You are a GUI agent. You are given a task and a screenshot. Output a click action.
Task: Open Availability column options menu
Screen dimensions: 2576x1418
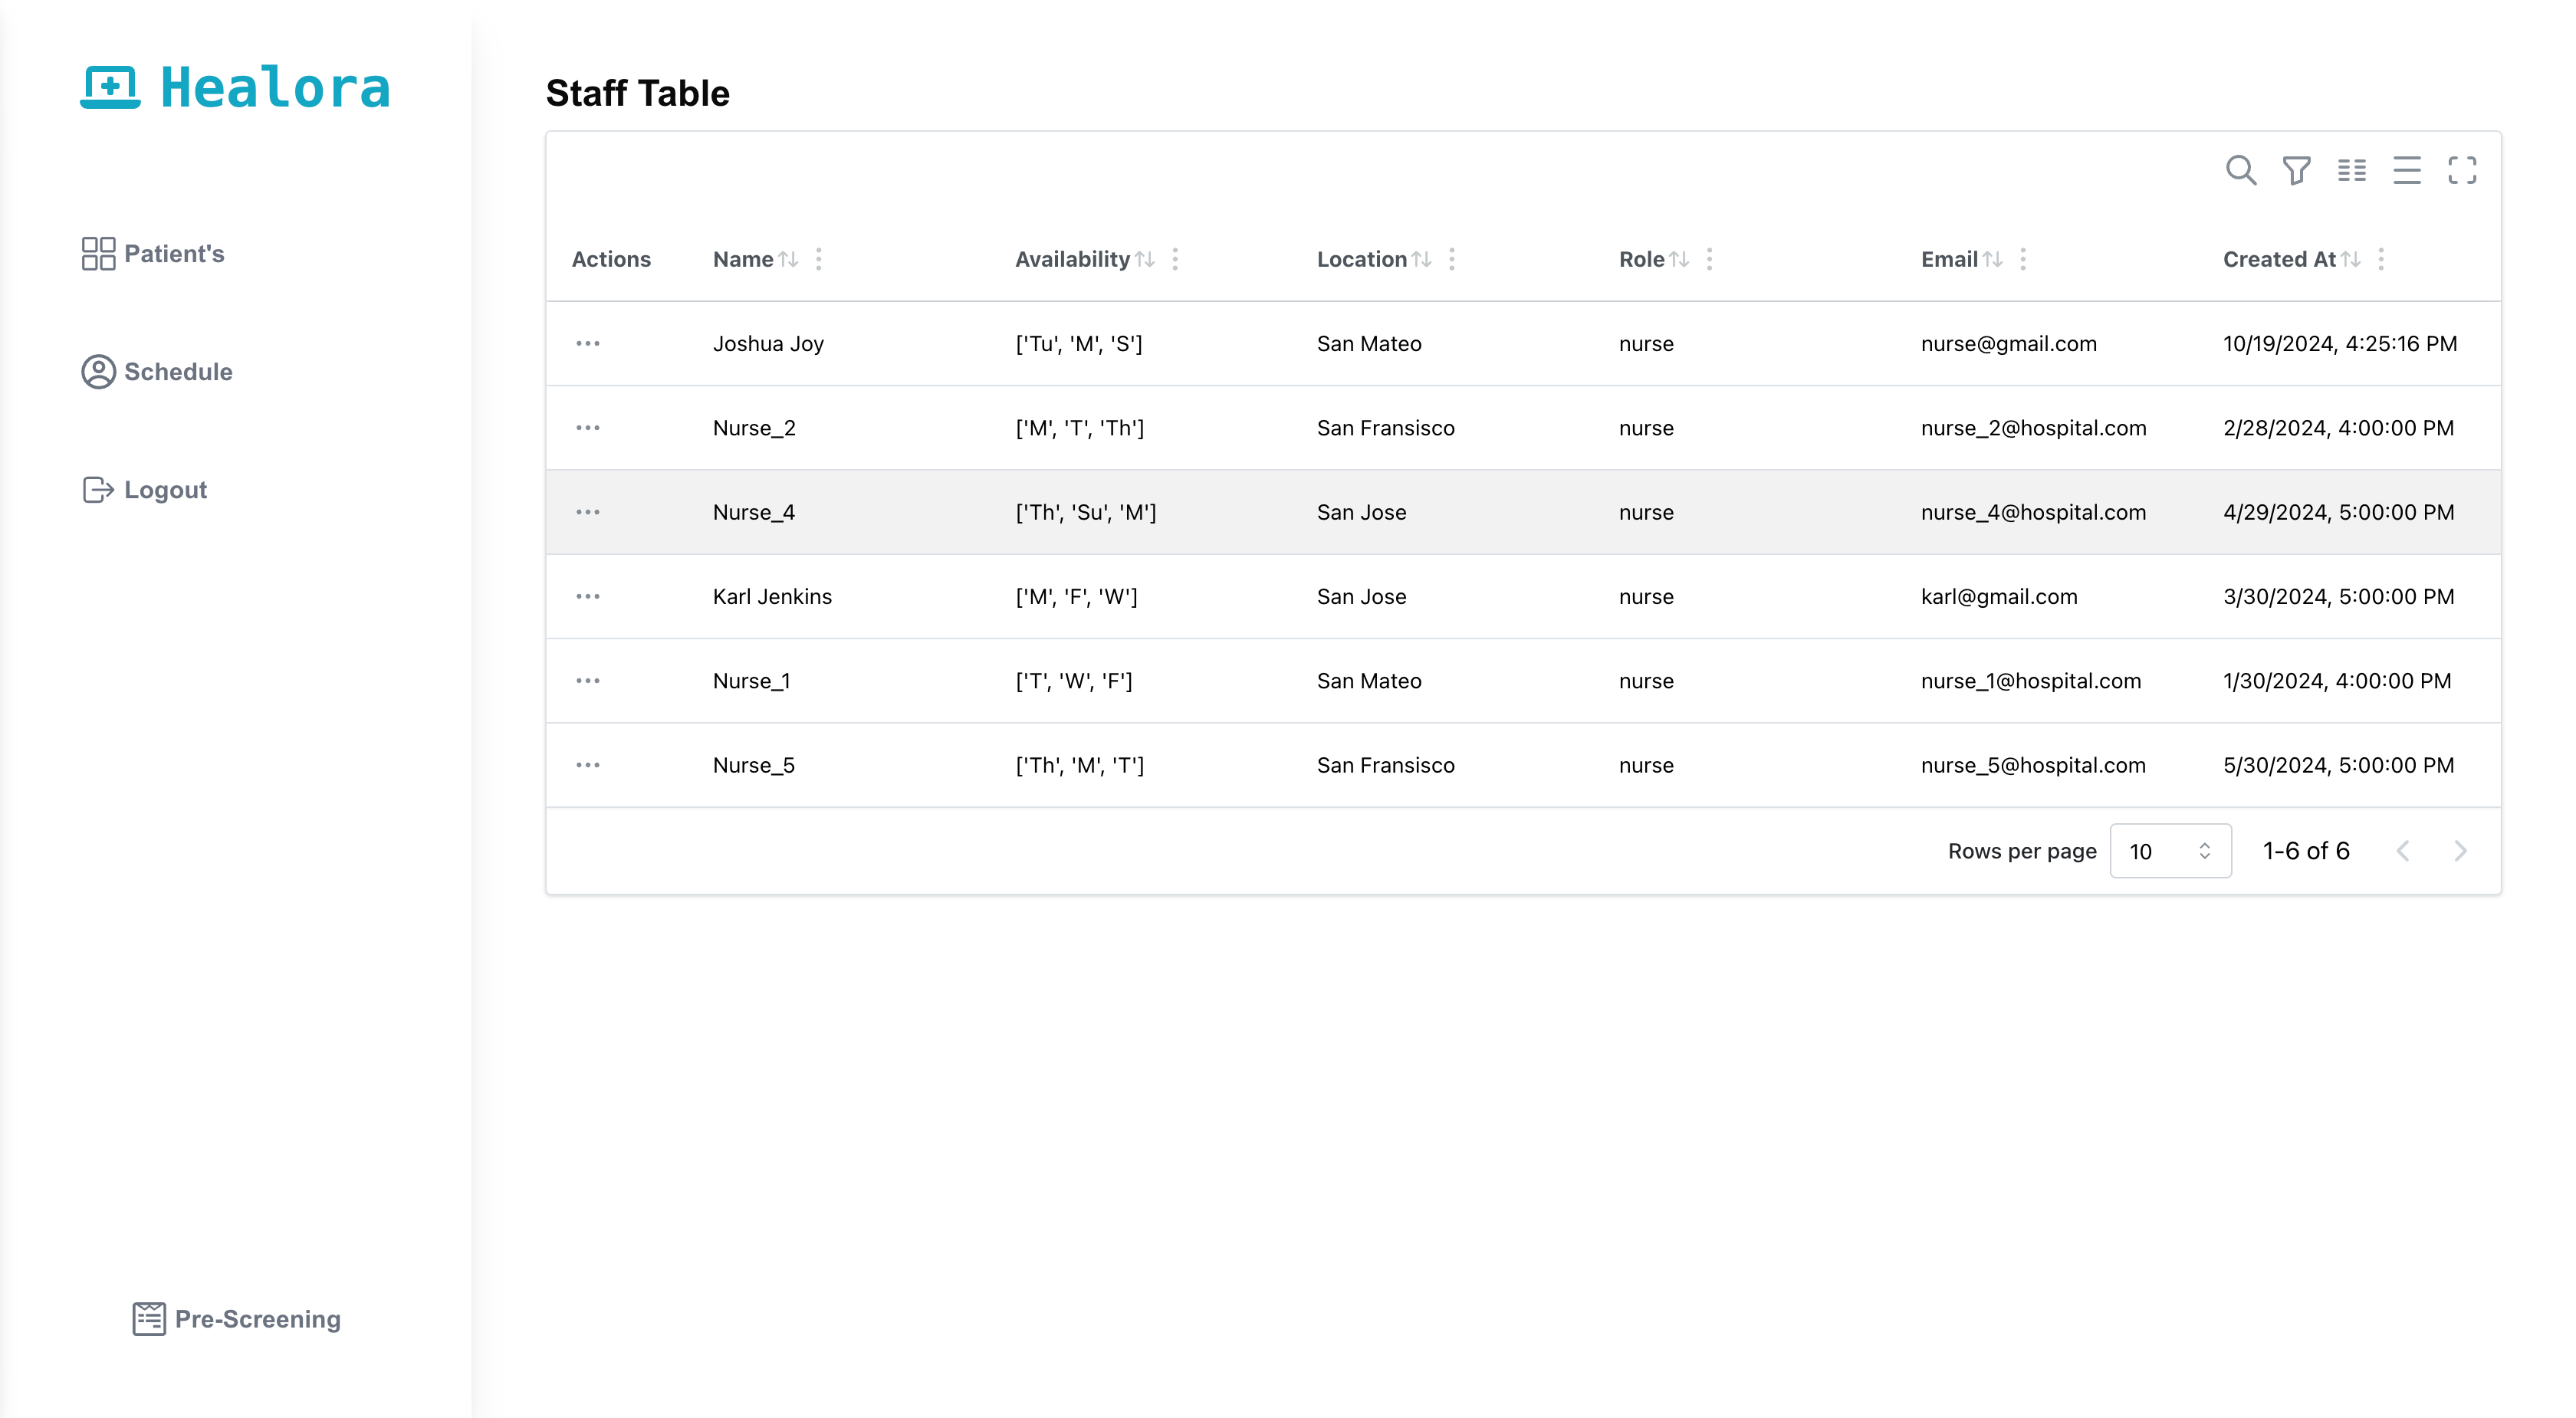1175,259
